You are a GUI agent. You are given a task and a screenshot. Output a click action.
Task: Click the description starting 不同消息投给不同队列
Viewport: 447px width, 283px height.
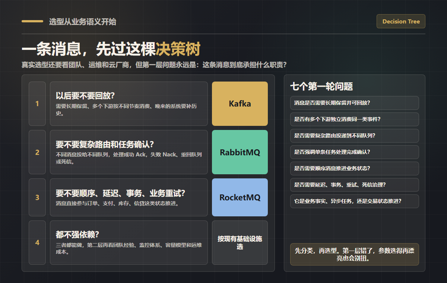(129, 158)
